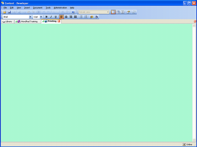The image size is (197, 147).
Task: Click scrollbar up arrow
Action: pos(194,25)
